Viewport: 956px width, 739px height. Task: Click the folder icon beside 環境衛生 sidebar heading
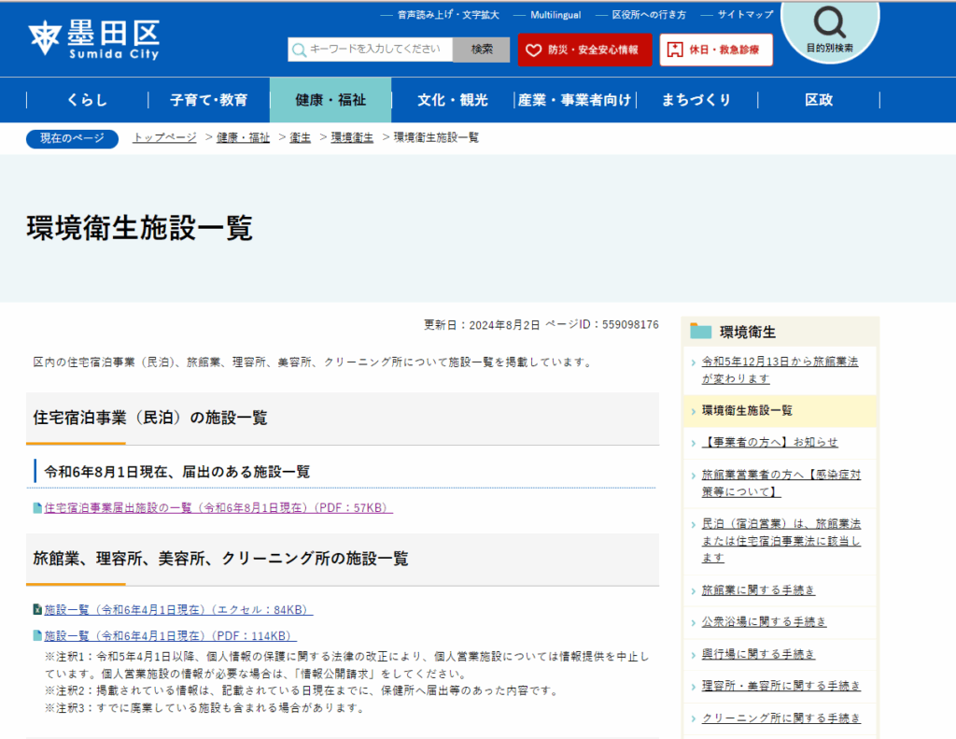(700, 332)
